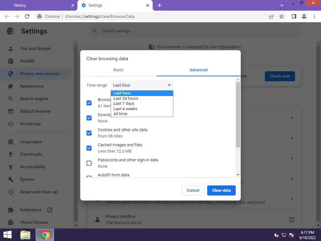Click the Cancel button
The height and width of the screenshot is (241, 321).
193,190
